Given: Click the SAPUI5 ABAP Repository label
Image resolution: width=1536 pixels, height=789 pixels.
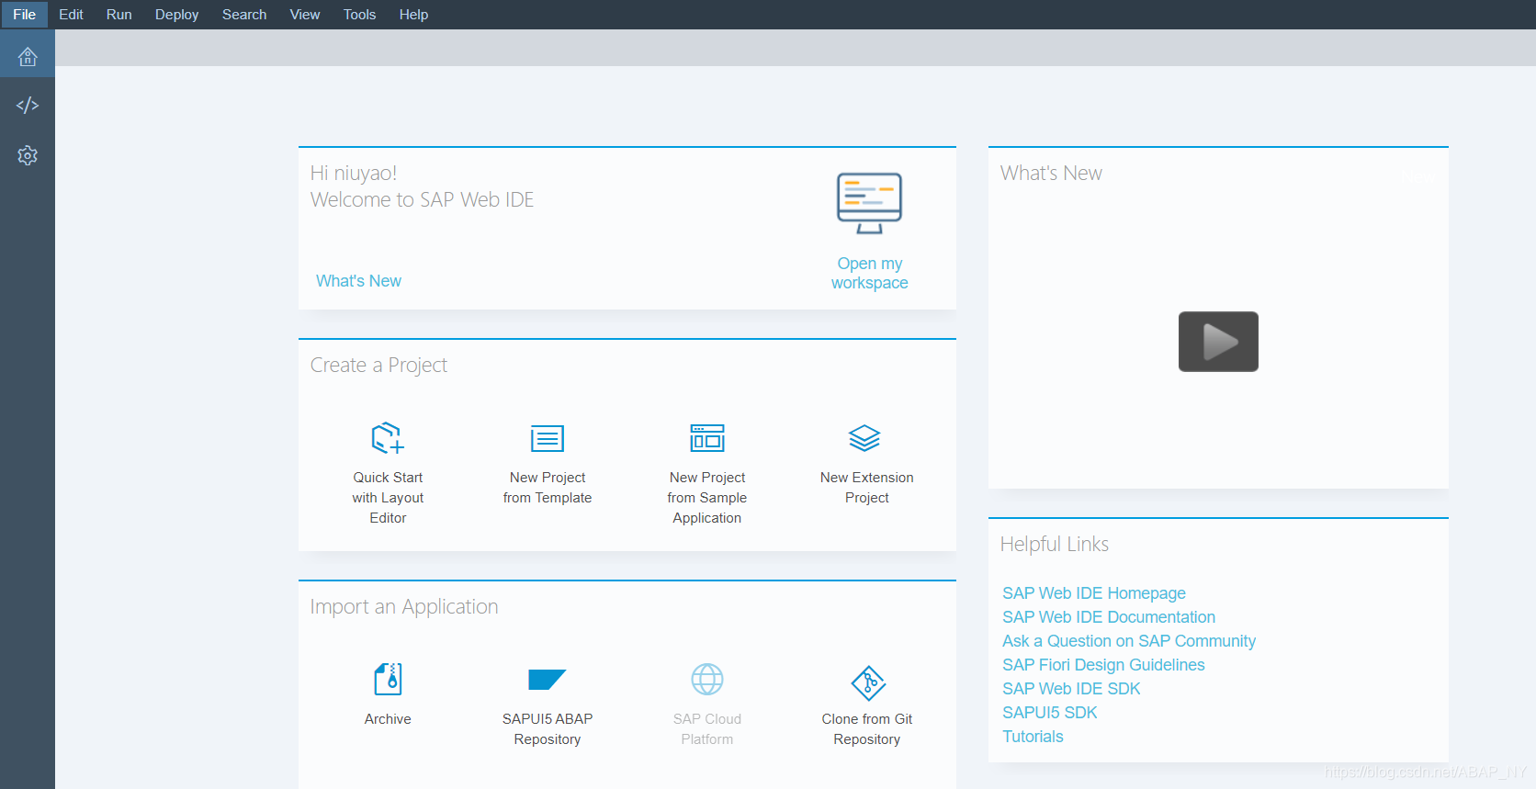Looking at the screenshot, I should pos(548,729).
